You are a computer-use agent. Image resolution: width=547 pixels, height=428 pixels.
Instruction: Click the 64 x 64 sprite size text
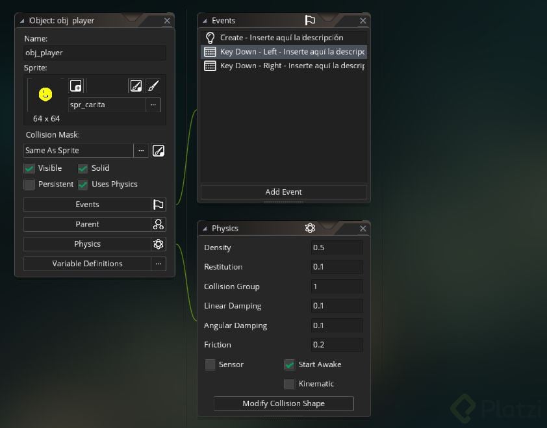46,119
